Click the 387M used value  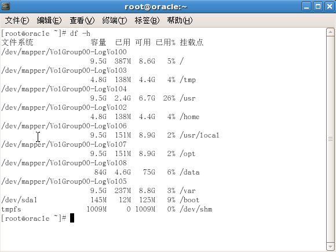point(123,61)
